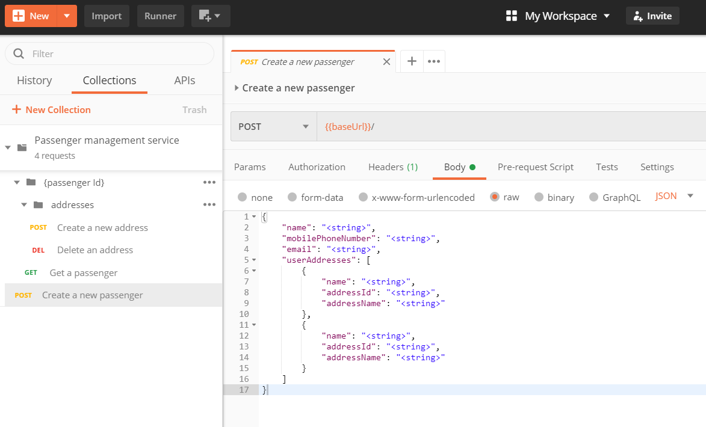Open more options for {passenger Id} folder
Image resolution: width=706 pixels, height=427 pixels.
(x=209, y=182)
